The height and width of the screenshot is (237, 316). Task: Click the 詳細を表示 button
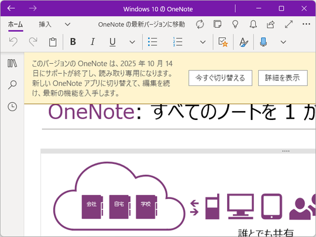pos(283,78)
